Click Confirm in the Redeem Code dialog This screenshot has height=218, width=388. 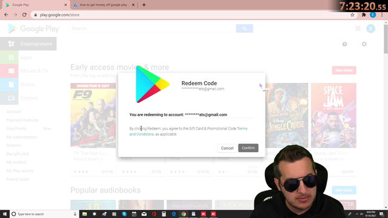(248, 148)
